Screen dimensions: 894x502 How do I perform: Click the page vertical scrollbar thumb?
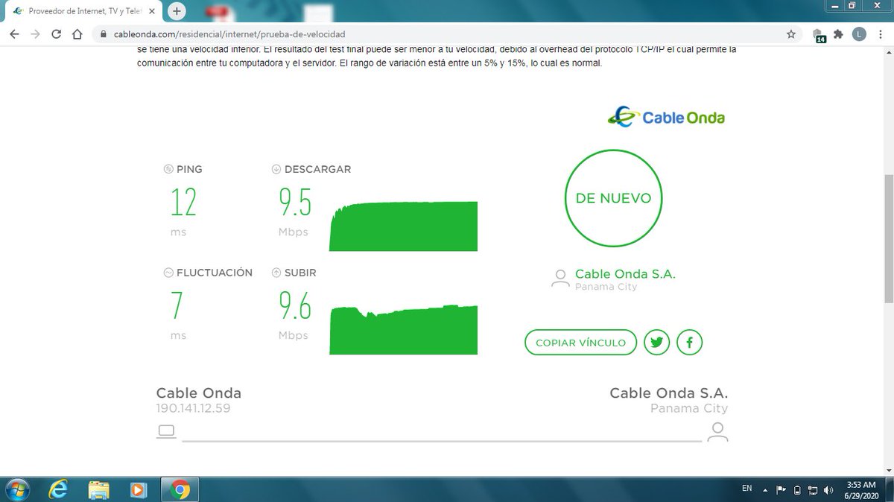tap(888, 238)
